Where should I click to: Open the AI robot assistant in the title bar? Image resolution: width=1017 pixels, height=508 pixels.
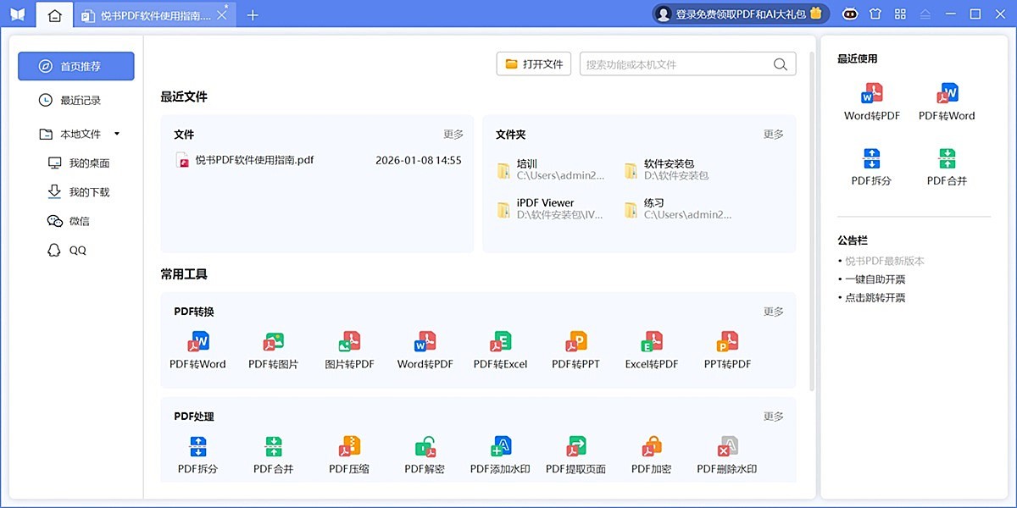(x=849, y=14)
